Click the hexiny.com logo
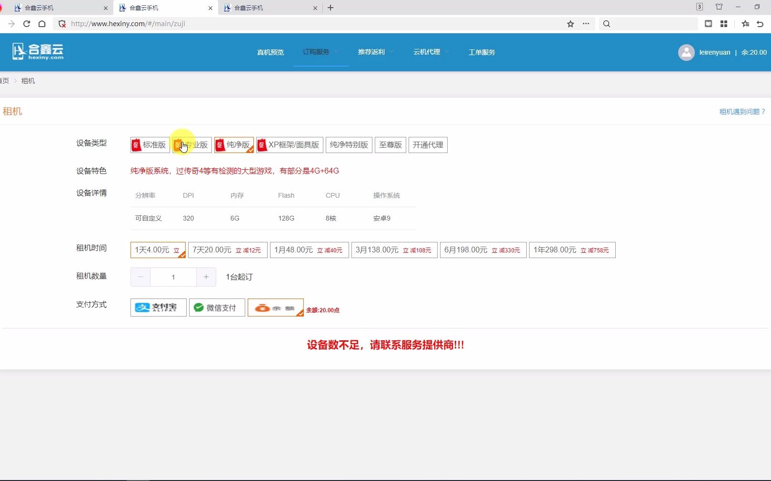 (x=38, y=51)
